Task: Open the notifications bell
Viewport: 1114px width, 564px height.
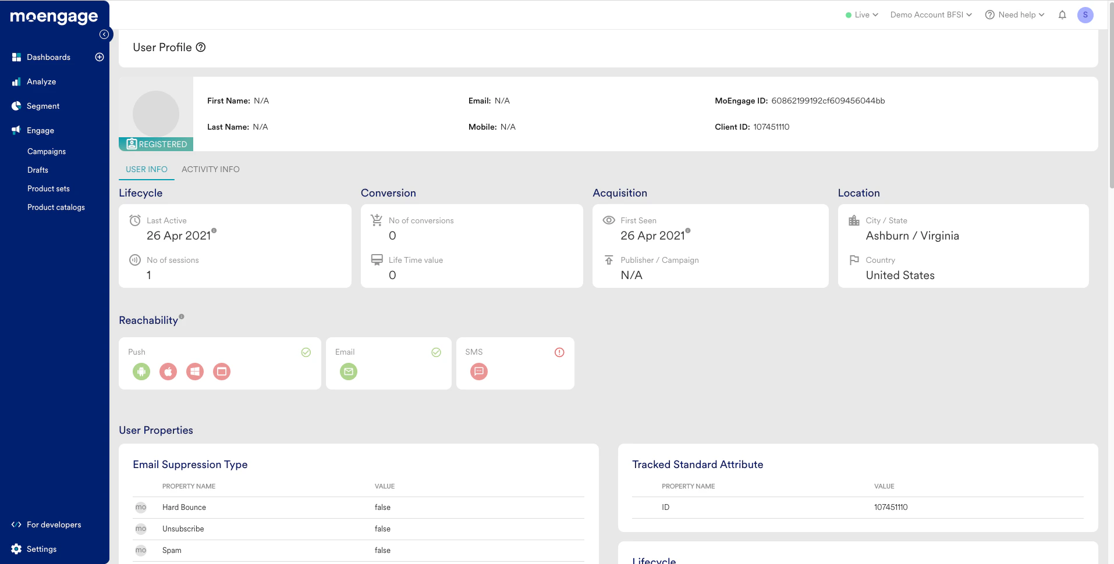Action: pyautogui.click(x=1062, y=15)
